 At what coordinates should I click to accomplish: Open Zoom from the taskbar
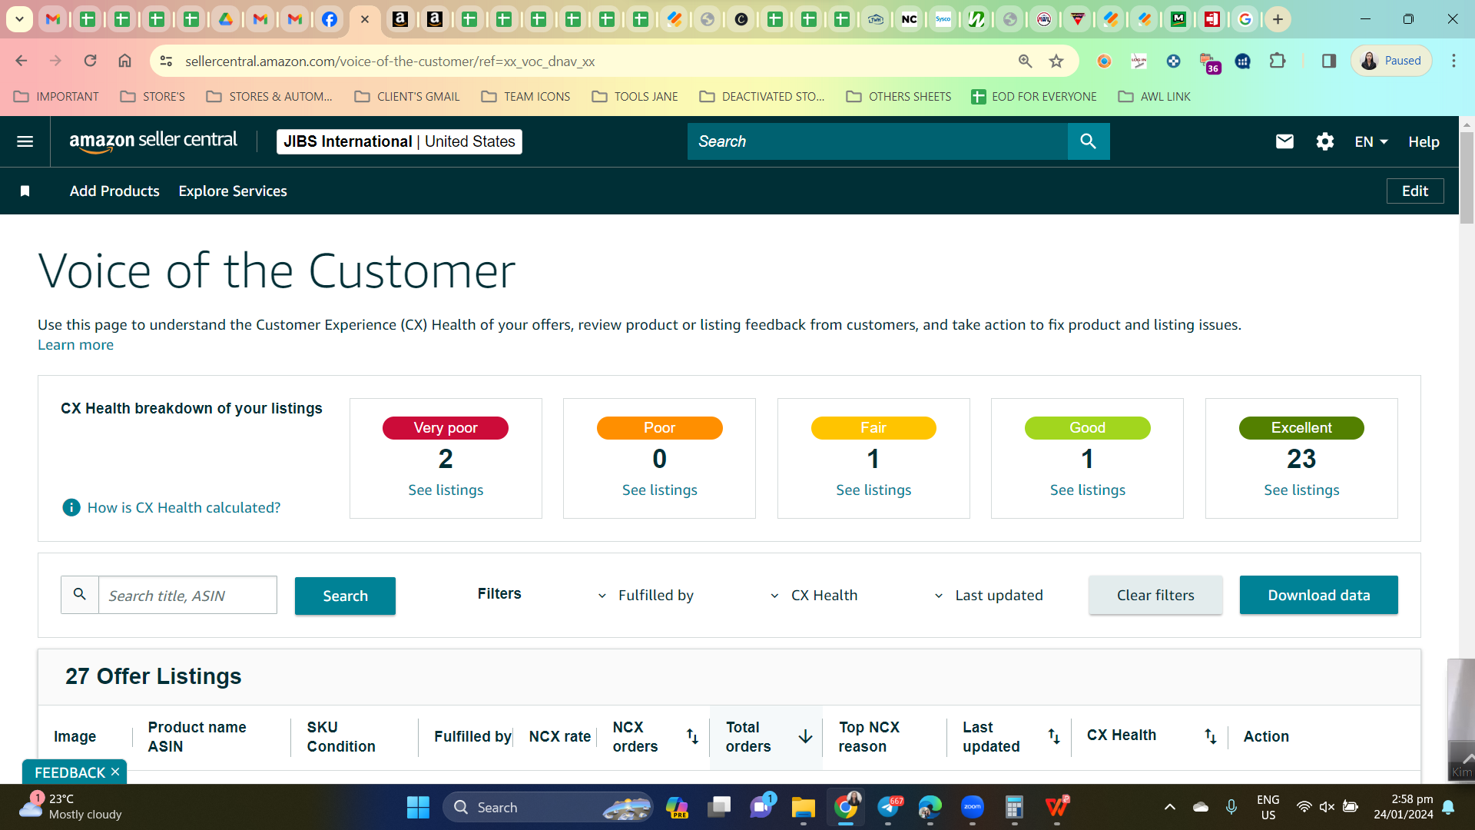(972, 807)
